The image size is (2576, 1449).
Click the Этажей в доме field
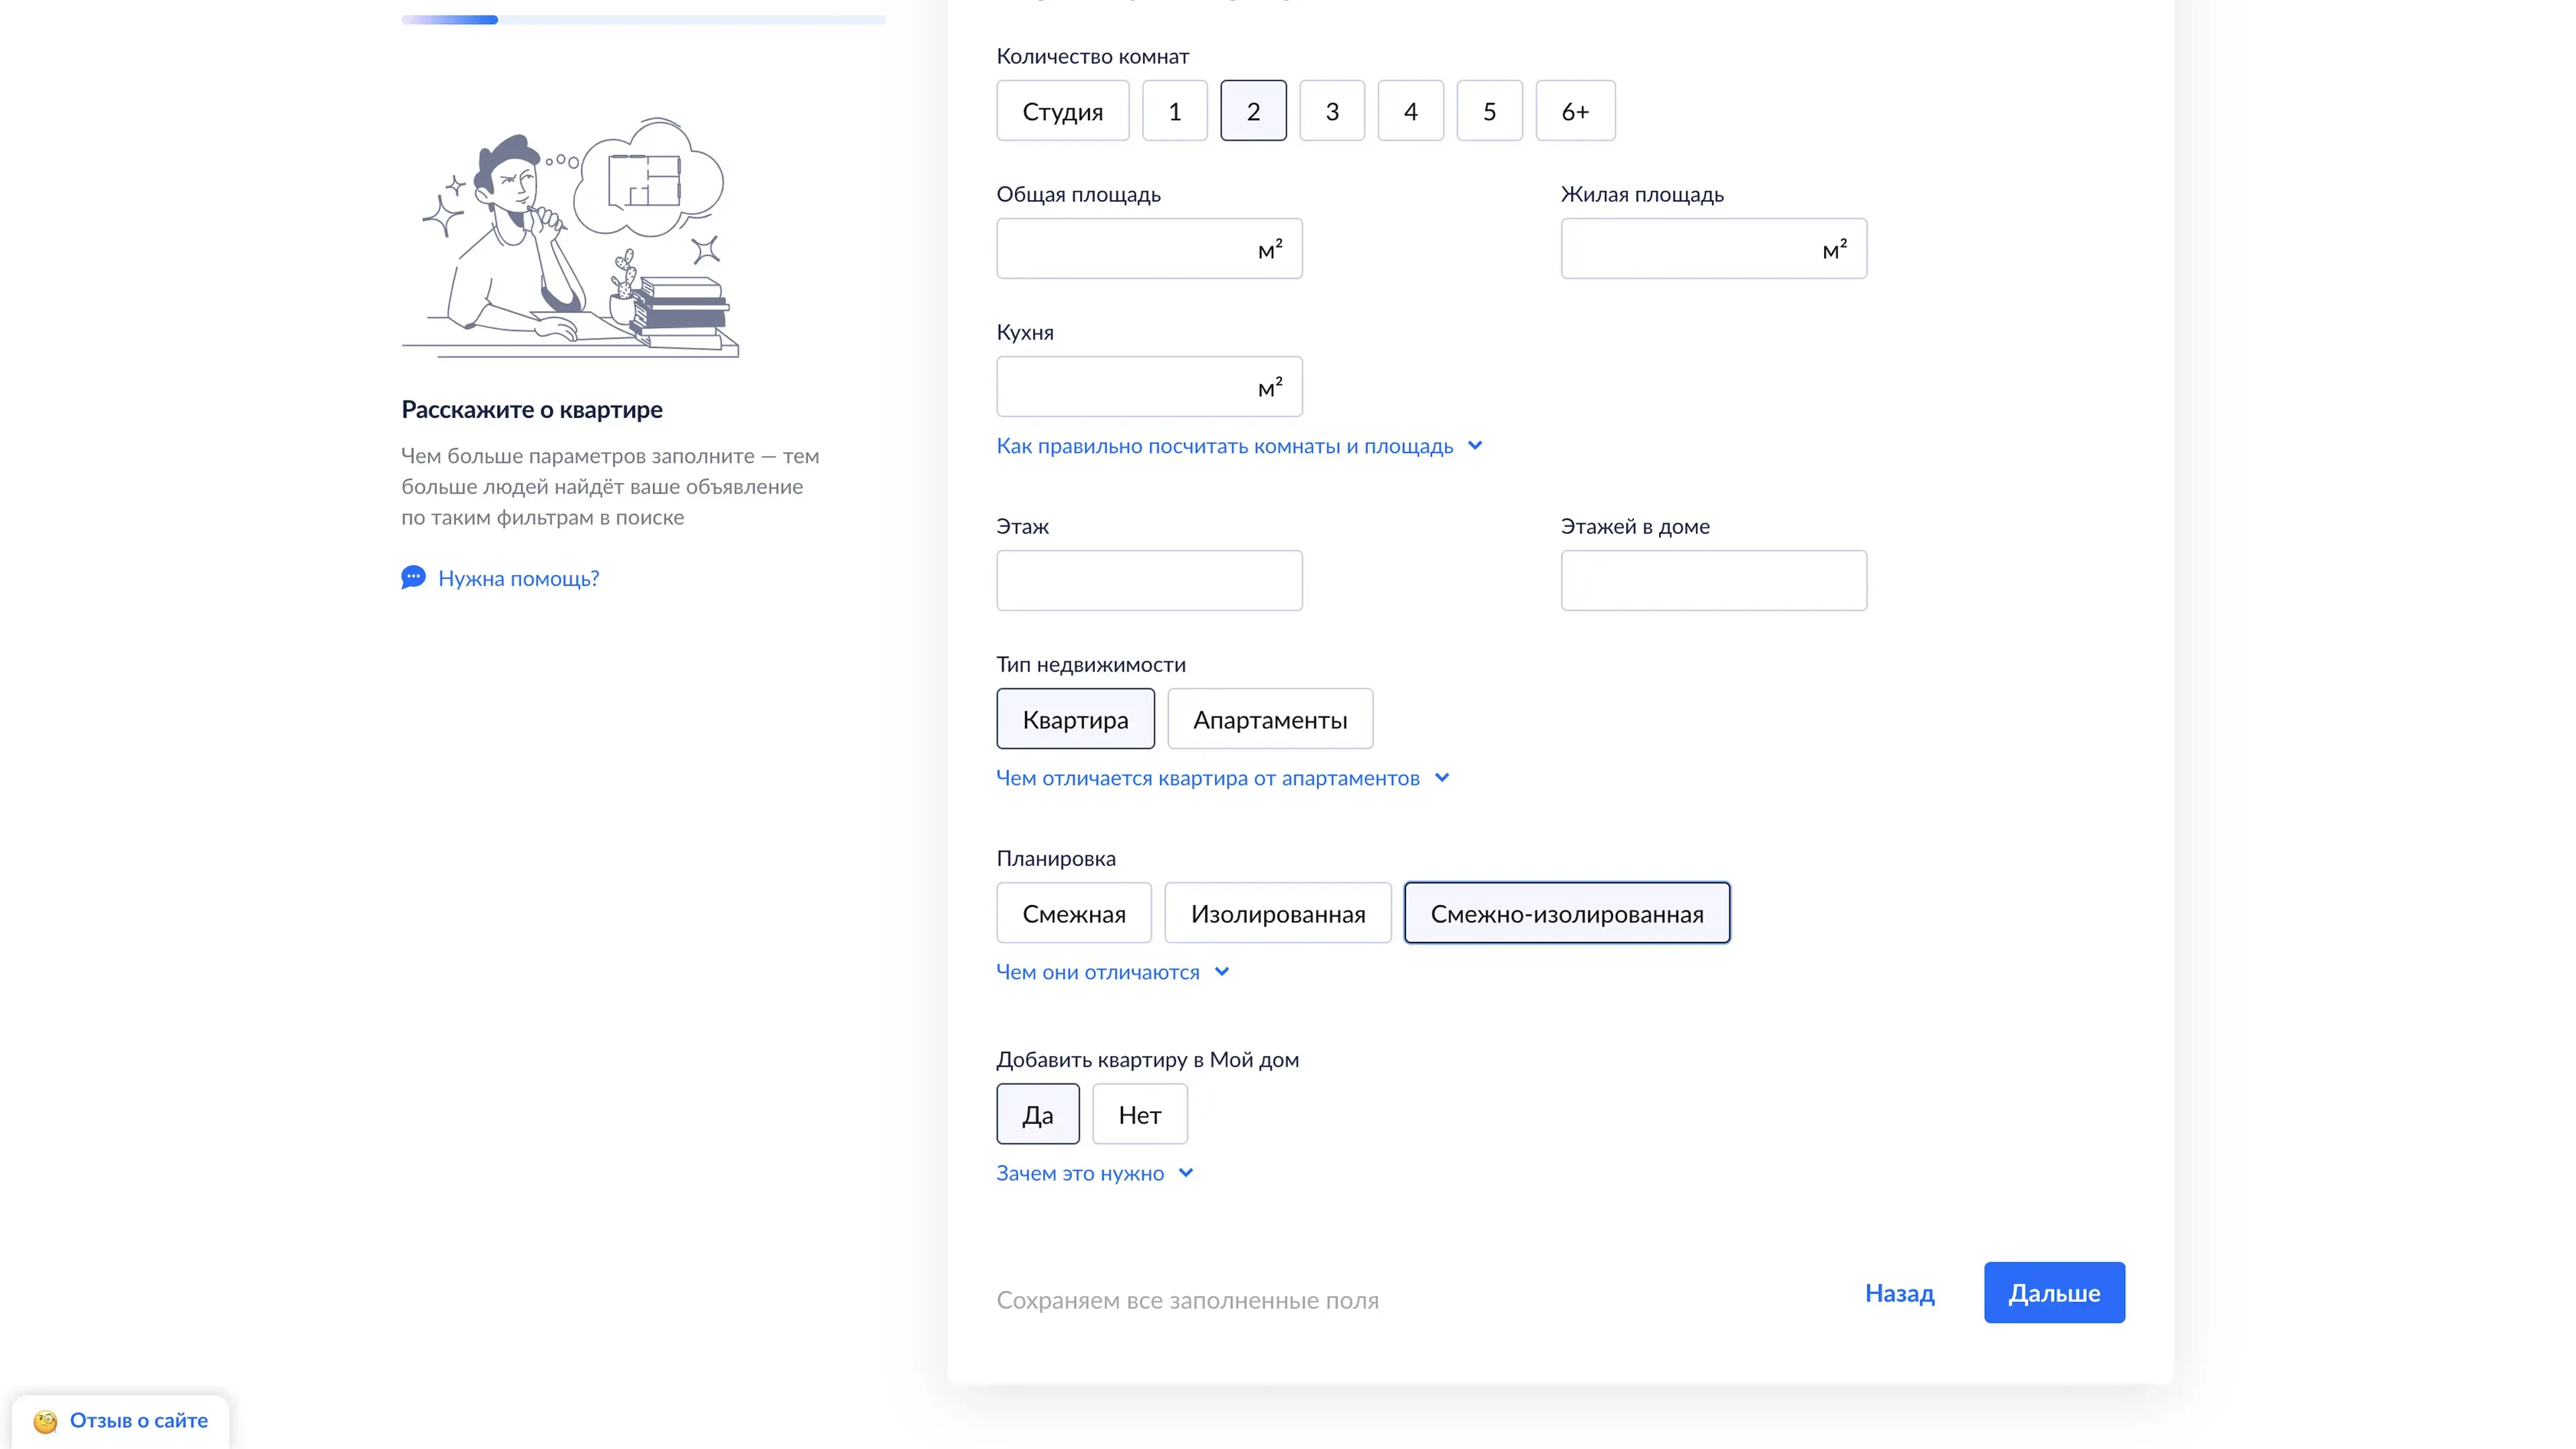pos(1712,580)
